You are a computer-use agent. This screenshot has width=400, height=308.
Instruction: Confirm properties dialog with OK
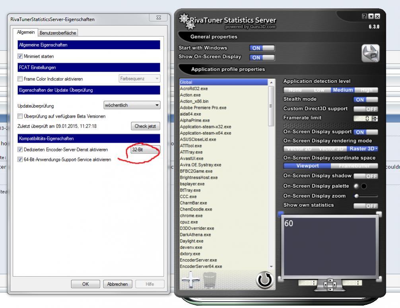85,284
